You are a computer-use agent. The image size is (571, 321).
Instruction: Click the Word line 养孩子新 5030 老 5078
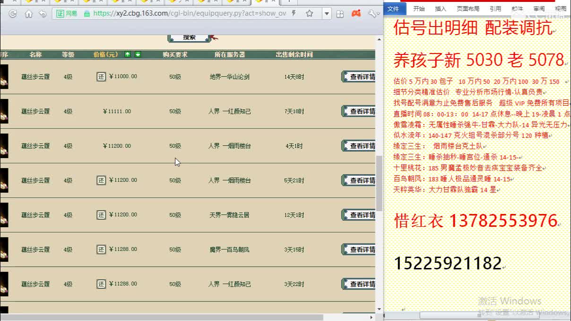(479, 60)
